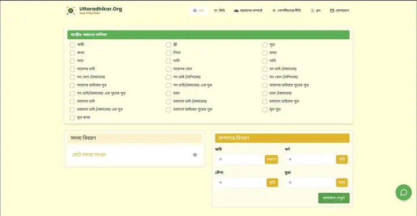Check the পুত্র (son) checkbox
The image size is (417, 216).
click(x=265, y=45)
